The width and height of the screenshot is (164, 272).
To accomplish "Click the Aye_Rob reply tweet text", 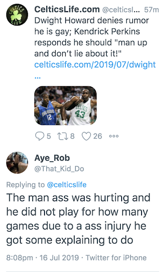I will pos(78,219).
